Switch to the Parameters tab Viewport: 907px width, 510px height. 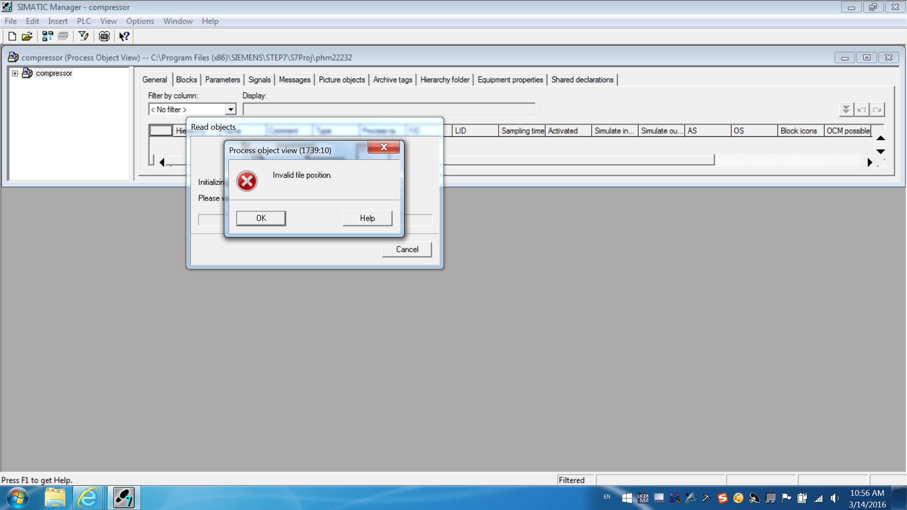[x=222, y=80]
